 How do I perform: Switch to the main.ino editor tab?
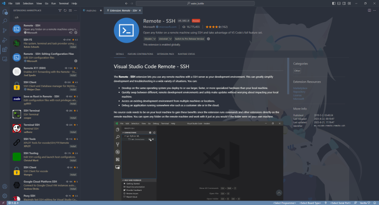point(91,10)
